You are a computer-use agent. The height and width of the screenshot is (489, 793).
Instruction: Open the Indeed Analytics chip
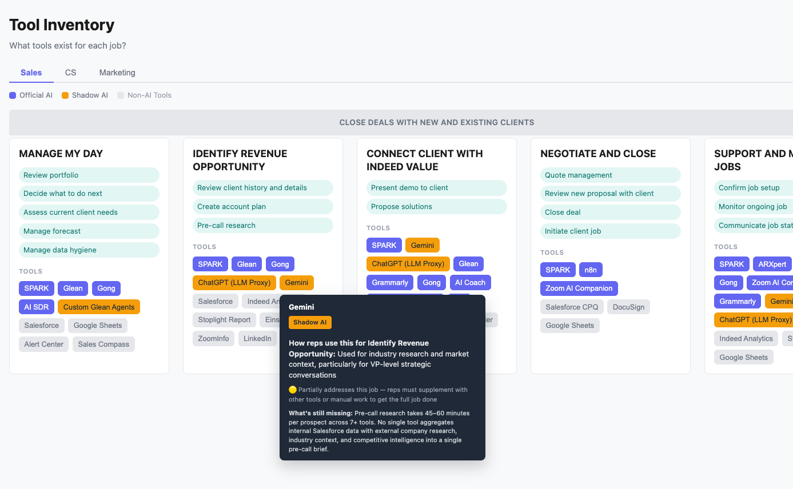pos(746,339)
